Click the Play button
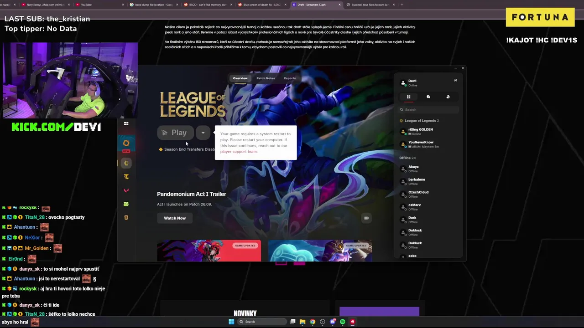Image resolution: width=584 pixels, height=328 pixels. (176, 133)
